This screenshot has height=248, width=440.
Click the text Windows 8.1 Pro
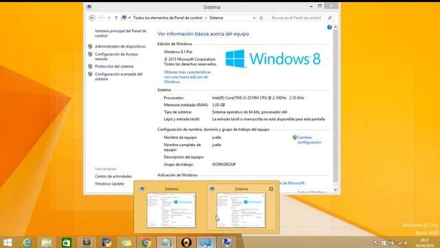pyautogui.click(x=178, y=52)
